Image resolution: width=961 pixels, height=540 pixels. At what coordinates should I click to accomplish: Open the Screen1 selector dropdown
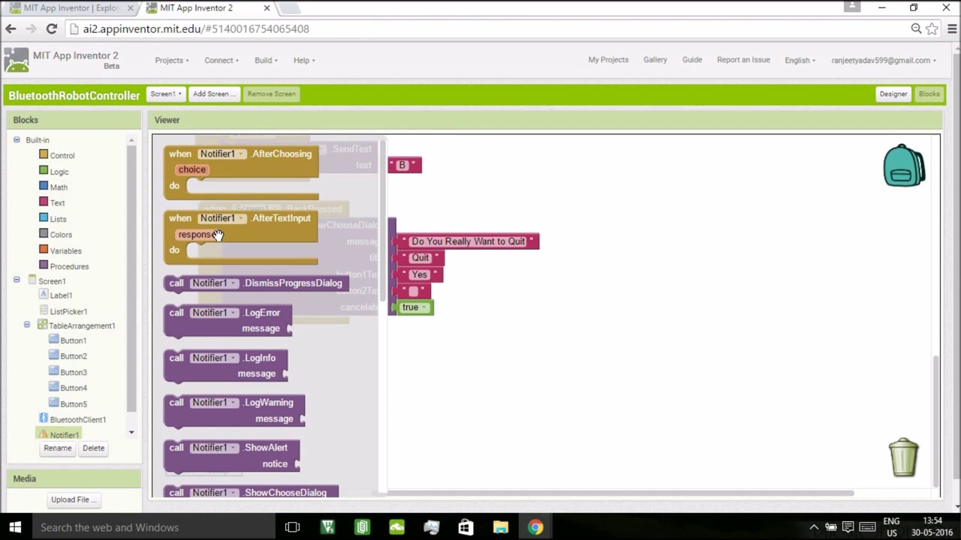166,94
